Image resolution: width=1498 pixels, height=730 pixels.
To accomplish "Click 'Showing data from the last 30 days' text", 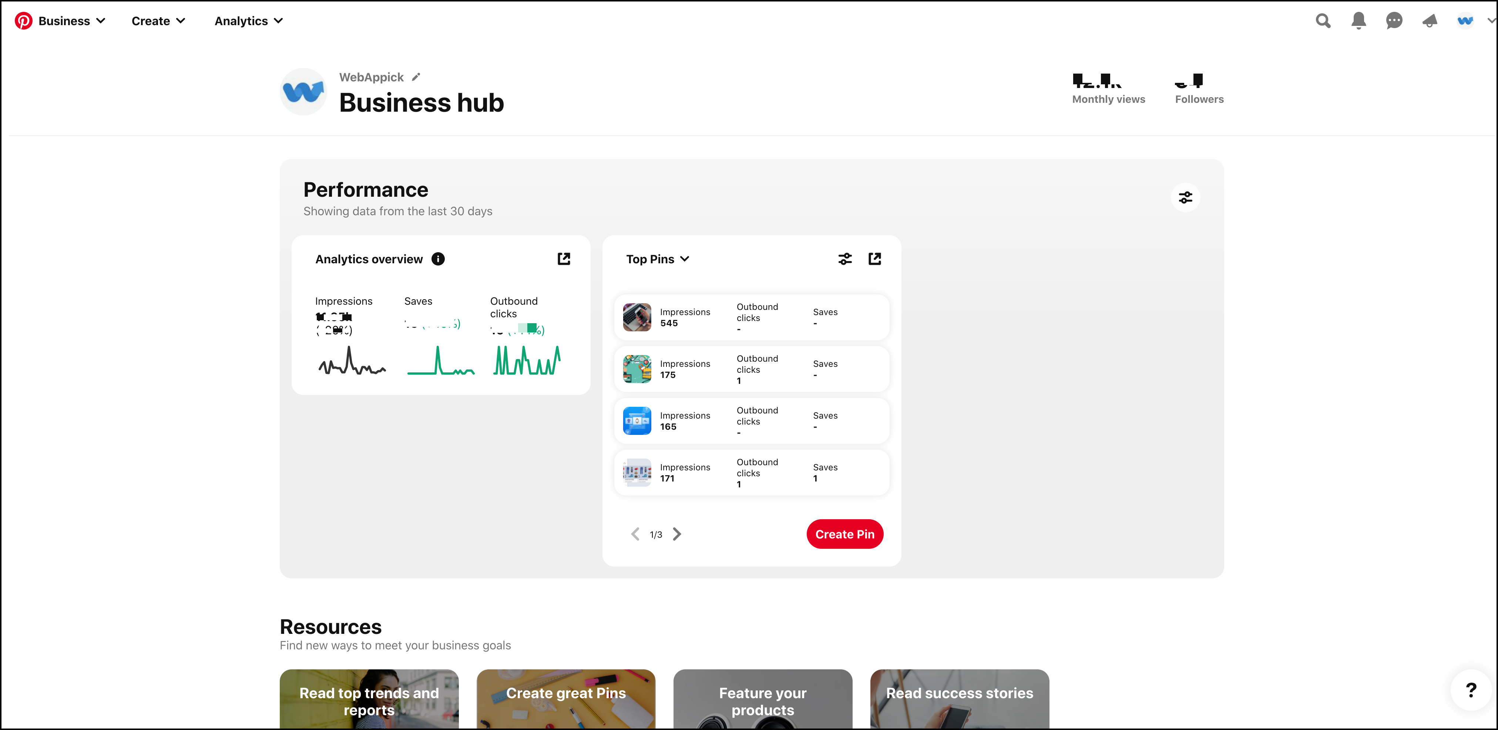I will point(398,212).
